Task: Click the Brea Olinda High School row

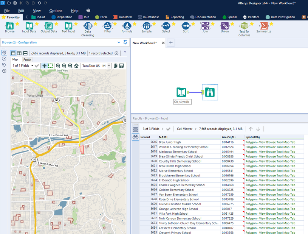Action: click(x=175, y=166)
